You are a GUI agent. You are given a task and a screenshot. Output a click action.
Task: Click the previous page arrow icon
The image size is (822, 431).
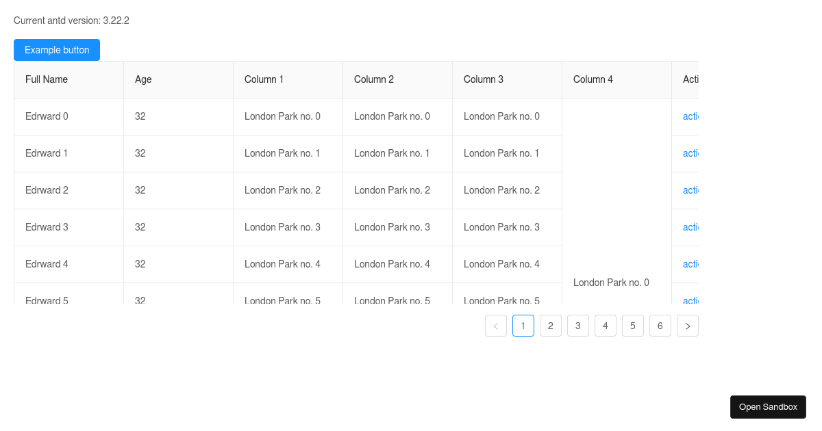pyautogui.click(x=496, y=326)
